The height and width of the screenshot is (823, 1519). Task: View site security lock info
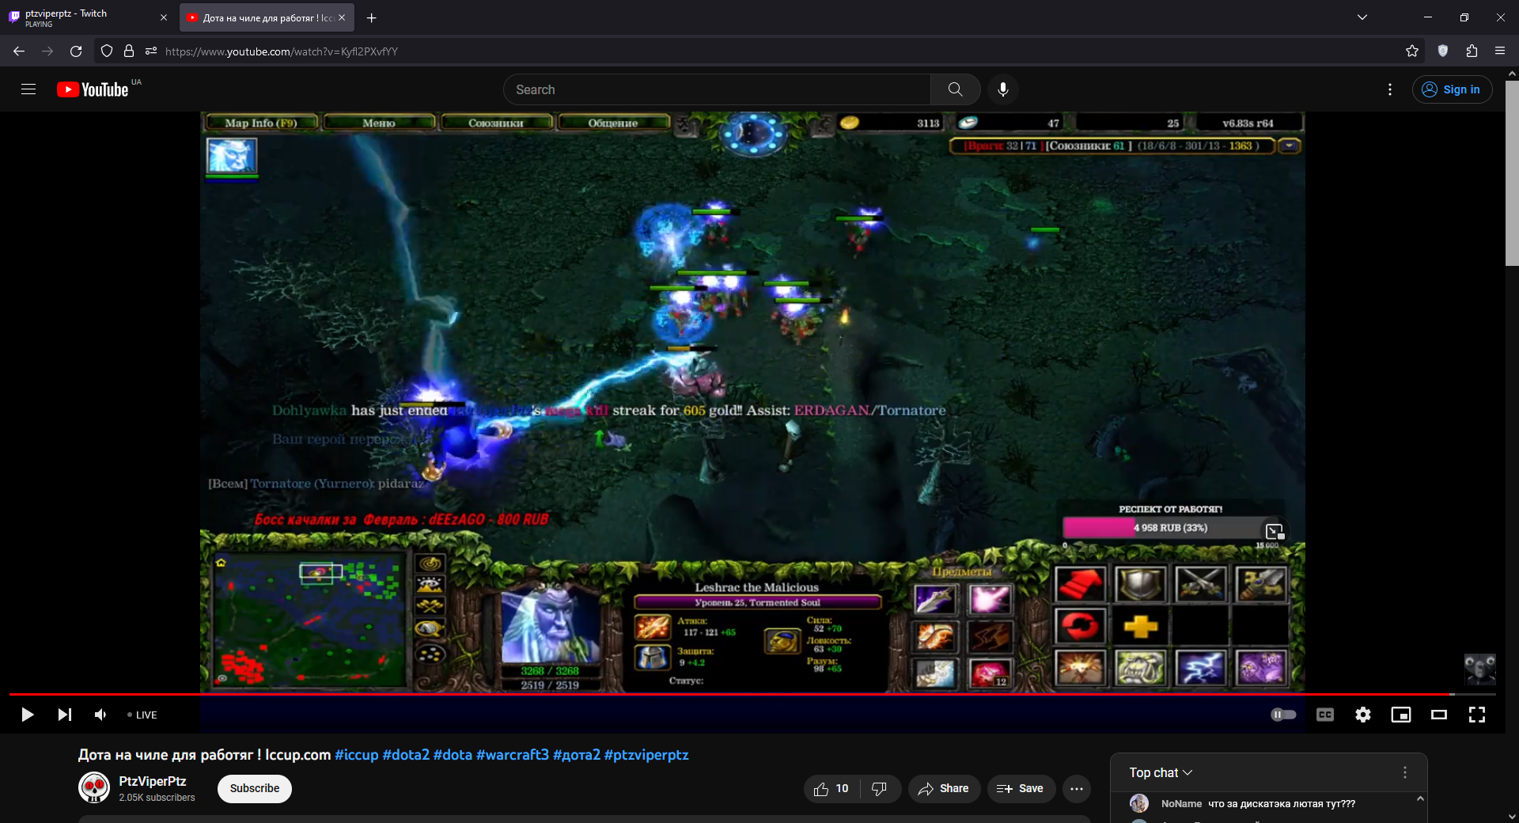tap(129, 51)
